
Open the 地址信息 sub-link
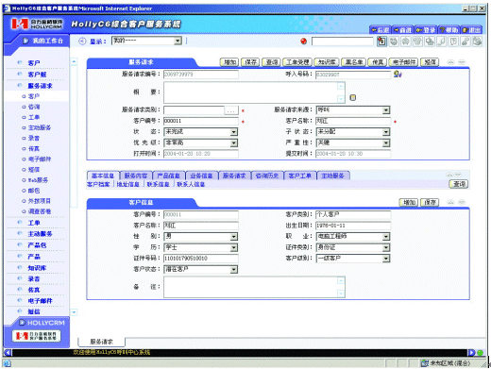coord(128,184)
